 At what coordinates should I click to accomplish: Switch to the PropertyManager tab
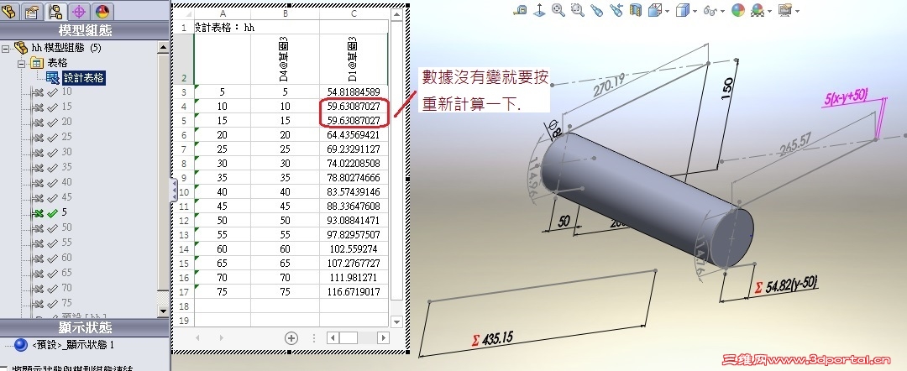(31, 11)
